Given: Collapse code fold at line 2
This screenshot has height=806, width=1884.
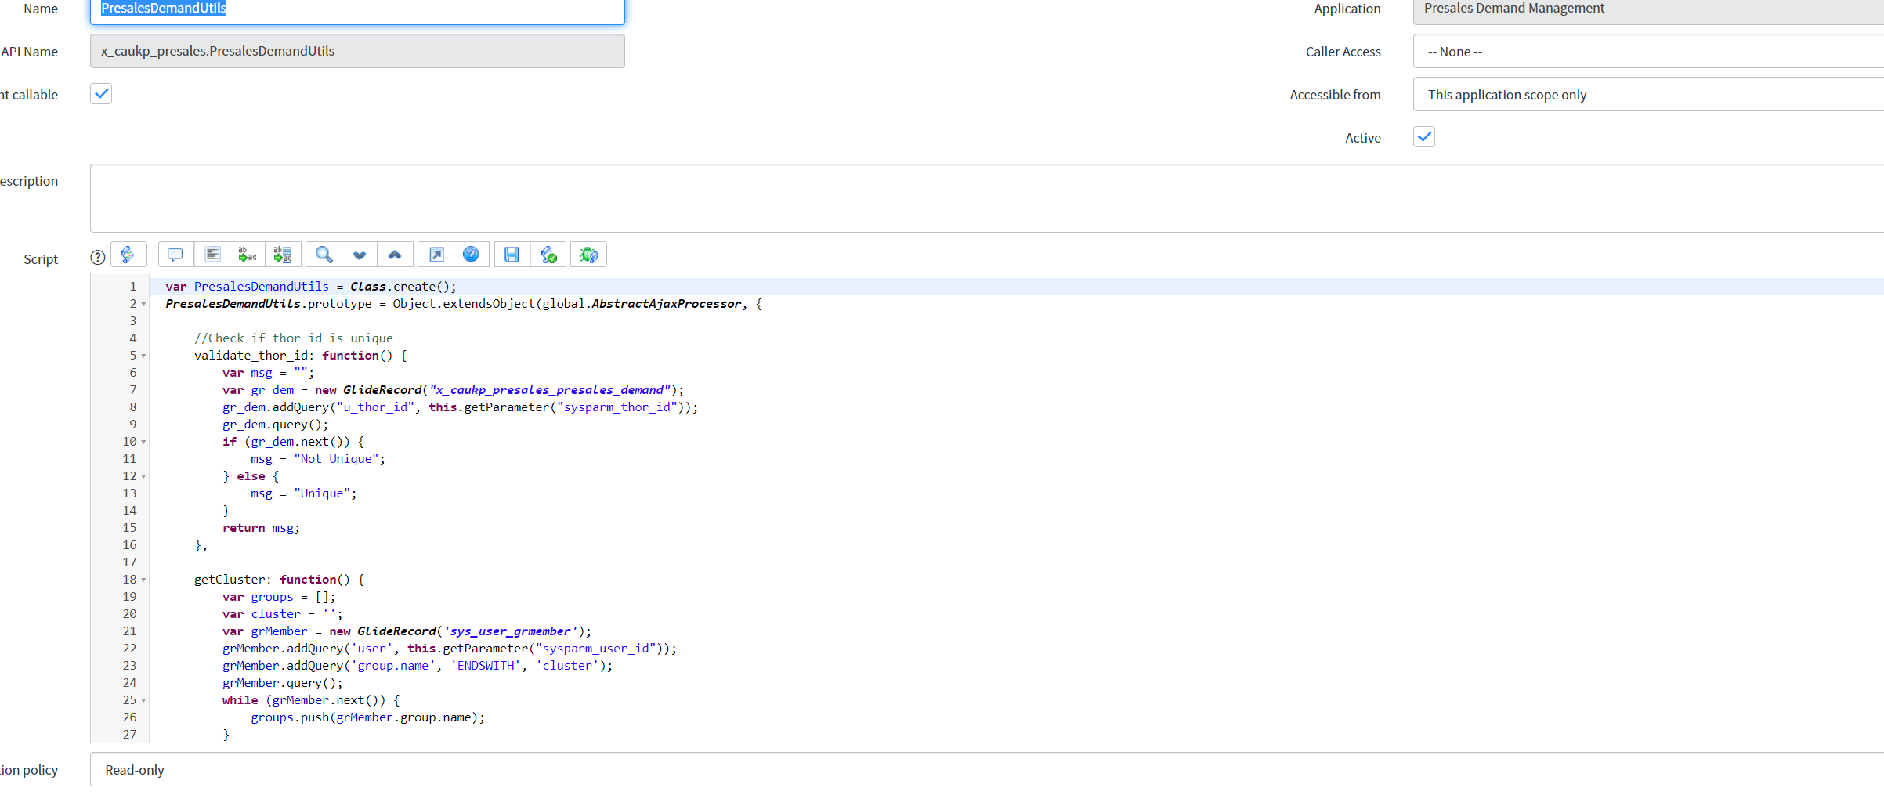Looking at the screenshot, I should pyautogui.click(x=143, y=304).
